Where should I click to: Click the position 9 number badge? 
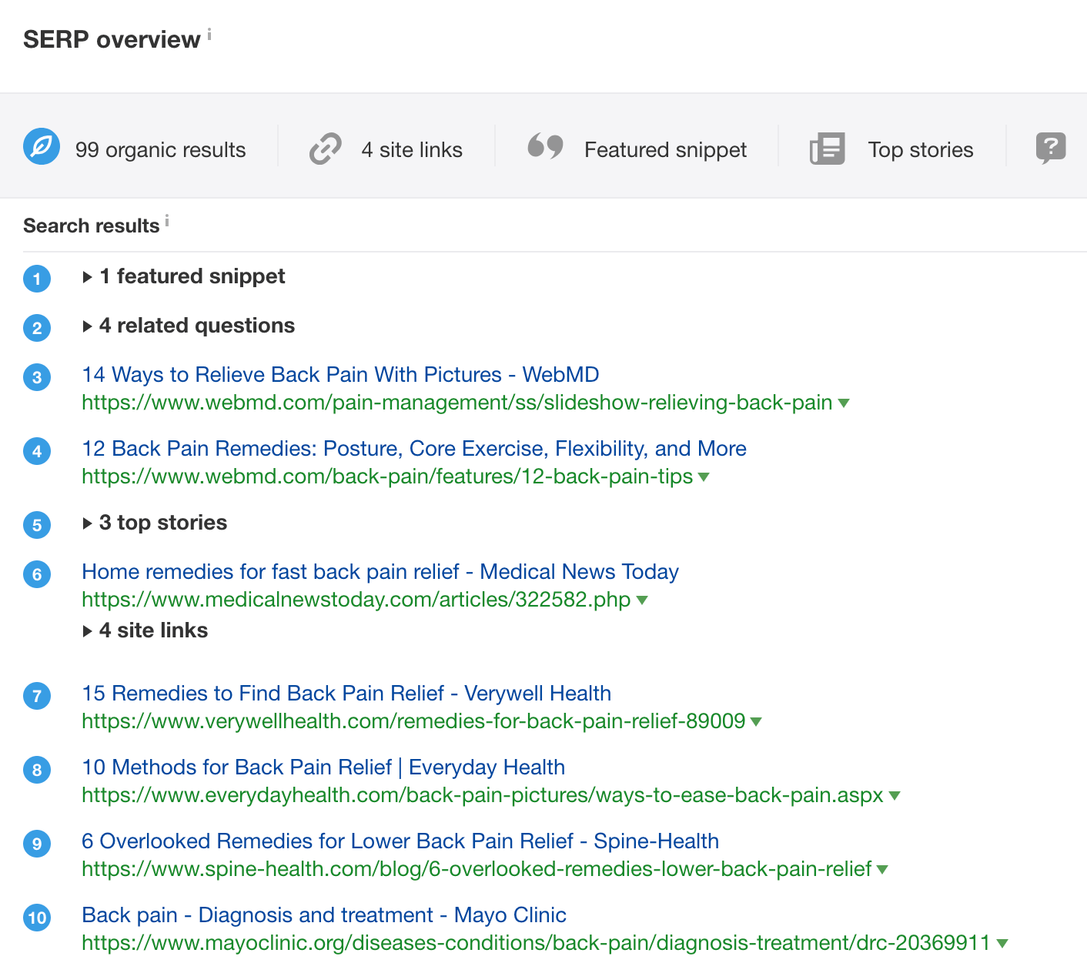(x=37, y=844)
